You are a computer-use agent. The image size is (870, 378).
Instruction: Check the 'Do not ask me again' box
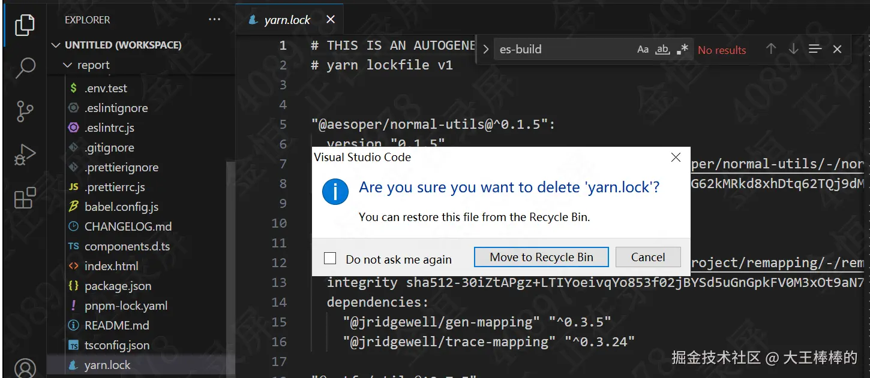[x=330, y=258]
